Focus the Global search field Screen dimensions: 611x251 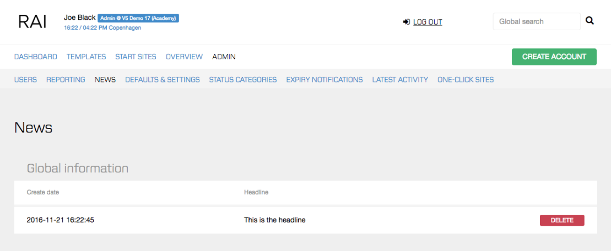tap(537, 21)
